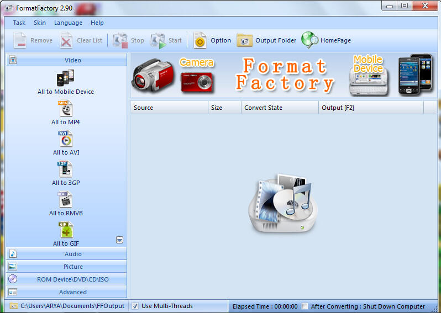This screenshot has height=313, width=441.
Task: Choose the All to AVI icon
Action: pyautogui.click(x=65, y=139)
